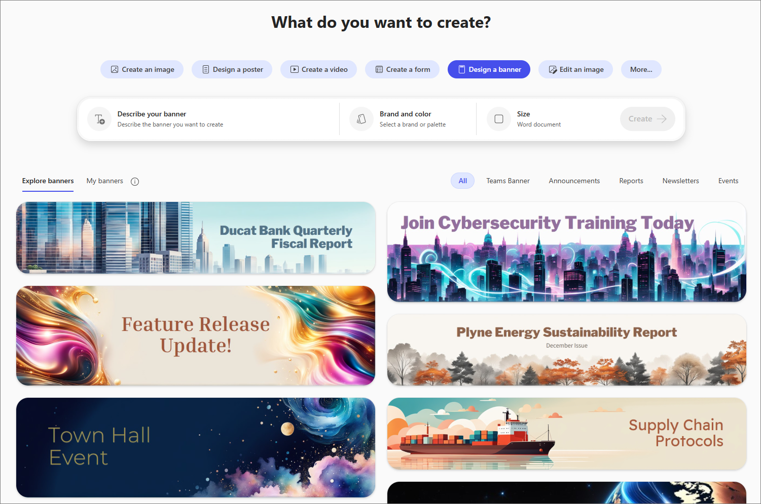Click the Describe your banner text icon
The width and height of the screenshot is (761, 504).
click(x=99, y=119)
